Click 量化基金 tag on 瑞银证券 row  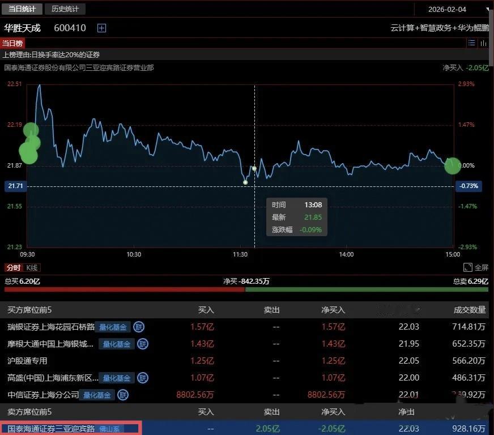tap(113, 327)
